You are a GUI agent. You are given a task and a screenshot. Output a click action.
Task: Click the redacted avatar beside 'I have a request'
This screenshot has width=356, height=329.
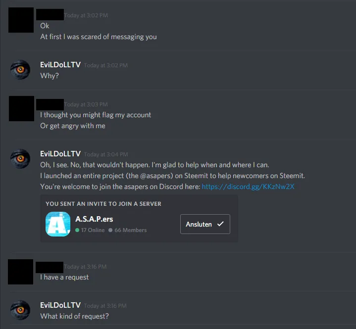[21, 272]
